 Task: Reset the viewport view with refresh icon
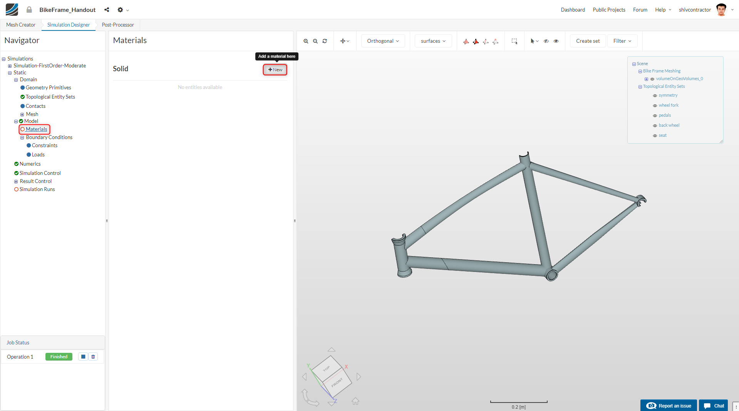(x=324, y=41)
